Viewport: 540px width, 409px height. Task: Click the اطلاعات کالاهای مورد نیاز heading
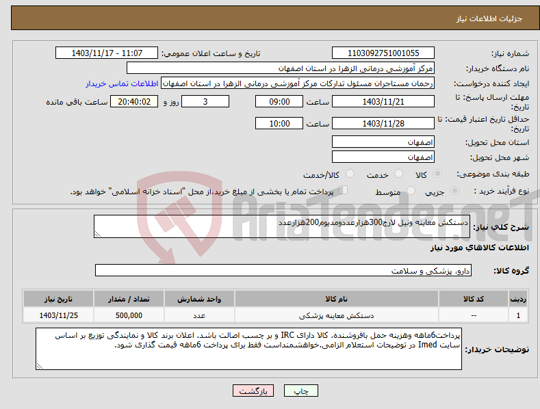click(479, 248)
